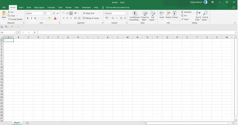Image resolution: width=238 pixels, height=125 pixels.
Task: Toggle Bottom Align
Action: tap(71, 13)
